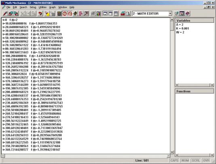This screenshot has height=164, width=216.
Task: Open the Graph menu
Action: 52,7
